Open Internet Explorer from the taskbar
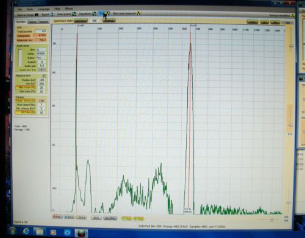The image size is (305, 238). (26, 231)
